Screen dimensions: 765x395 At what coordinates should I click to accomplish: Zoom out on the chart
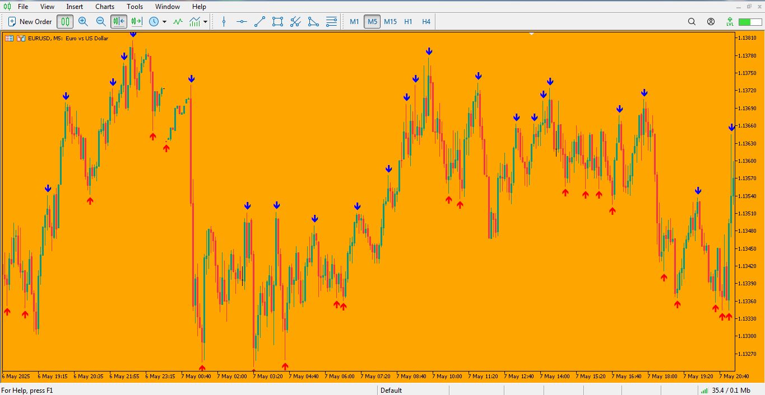click(101, 22)
